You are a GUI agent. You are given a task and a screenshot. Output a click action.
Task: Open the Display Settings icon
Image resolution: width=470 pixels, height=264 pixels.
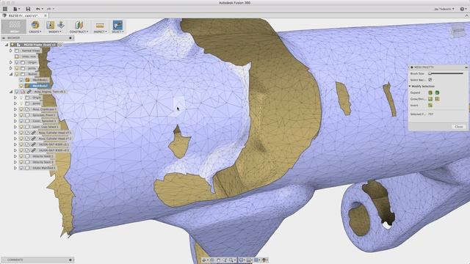[242, 260]
